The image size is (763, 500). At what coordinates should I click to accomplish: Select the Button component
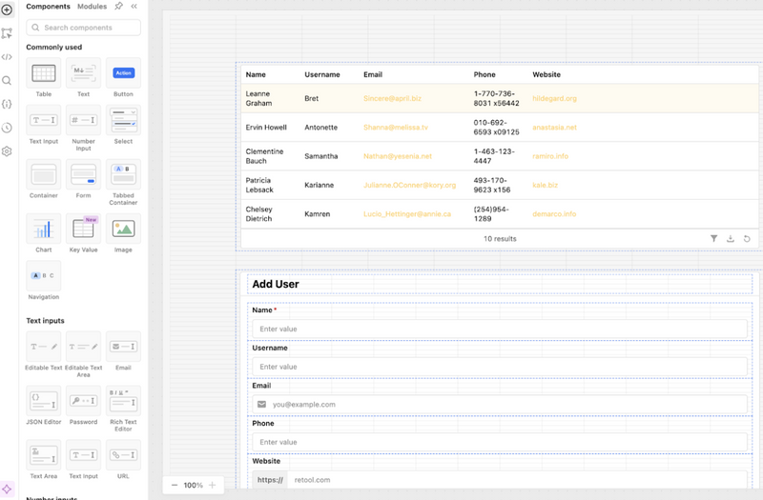(123, 78)
